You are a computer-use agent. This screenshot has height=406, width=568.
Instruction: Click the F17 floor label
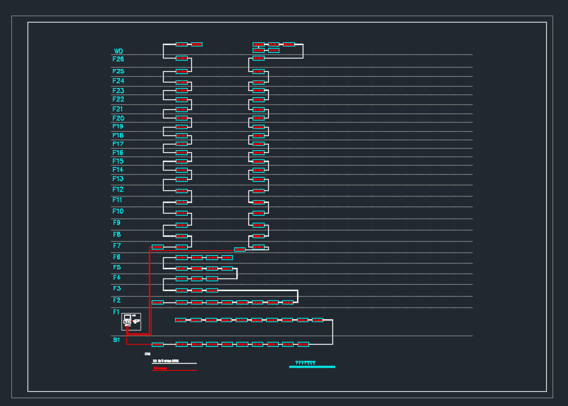pos(118,144)
